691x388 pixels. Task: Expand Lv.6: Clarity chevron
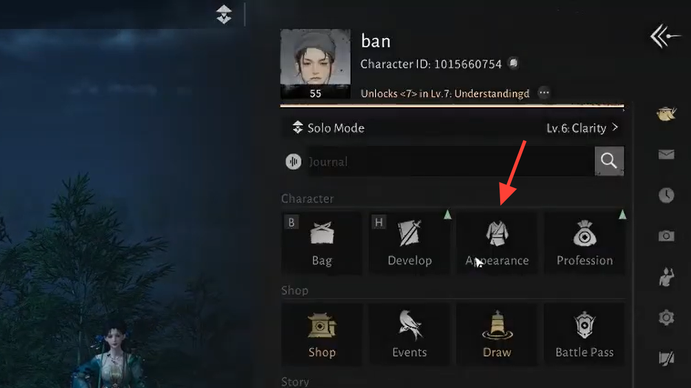[x=615, y=127]
